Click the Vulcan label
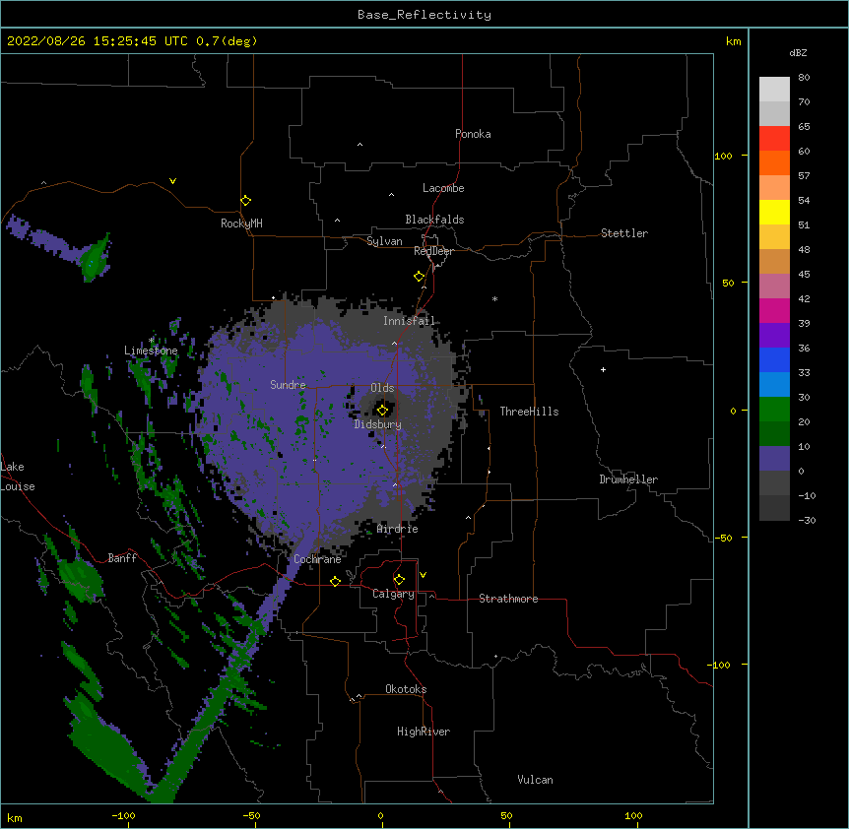Viewport: 849px width, 829px height. tap(535, 780)
